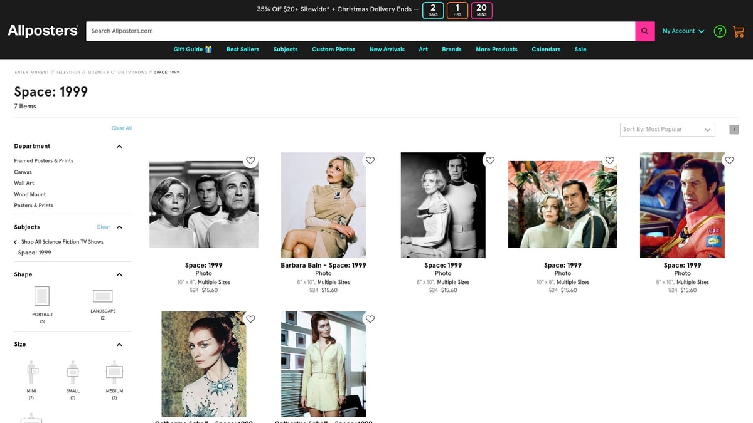Go back to Shop All Science Fiction TV Shows
The height and width of the screenshot is (423, 753).
[61, 242]
